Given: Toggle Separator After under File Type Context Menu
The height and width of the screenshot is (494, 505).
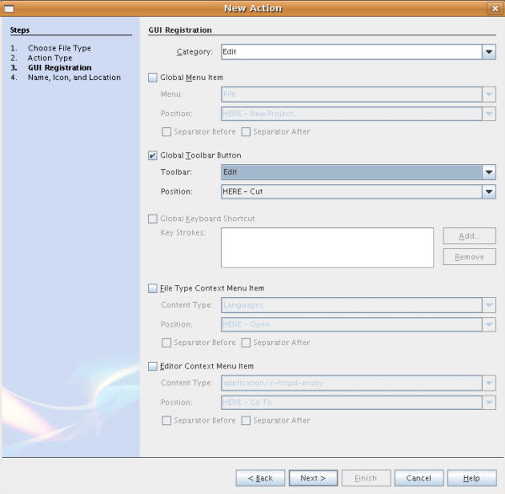Looking at the screenshot, I should coord(246,343).
